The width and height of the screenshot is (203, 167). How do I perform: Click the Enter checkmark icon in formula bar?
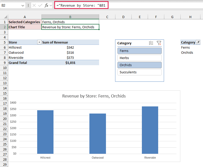click(40, 5)
